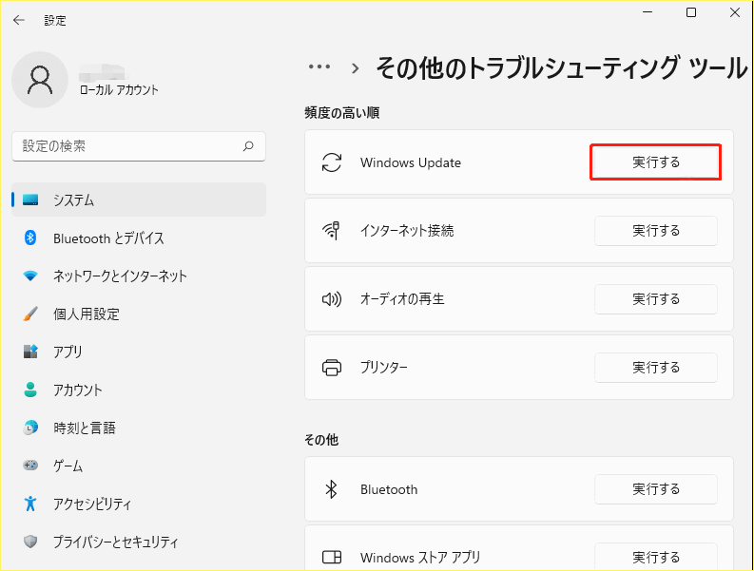Click the back arrow in the title bar
This screenshot has width=754, height=571.
(x=19, y=20)
